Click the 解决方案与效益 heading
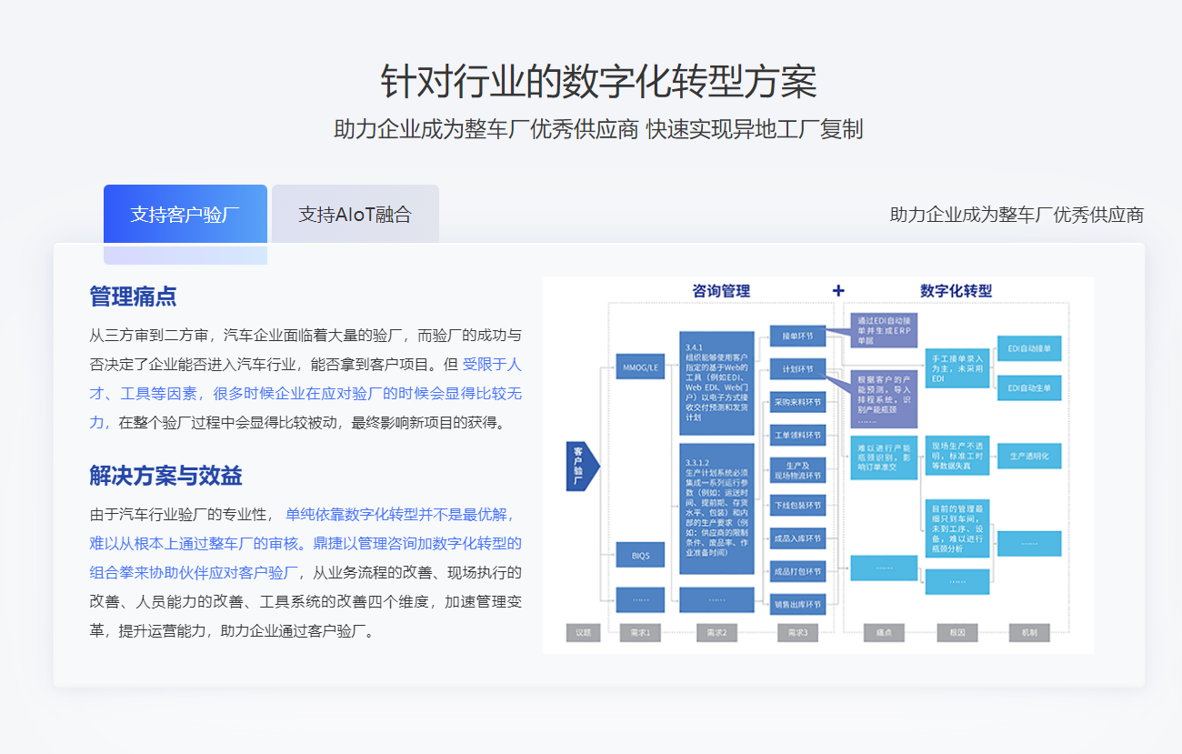The height and width of the screenshot is (754, 1182). click(x=165, y=476)
